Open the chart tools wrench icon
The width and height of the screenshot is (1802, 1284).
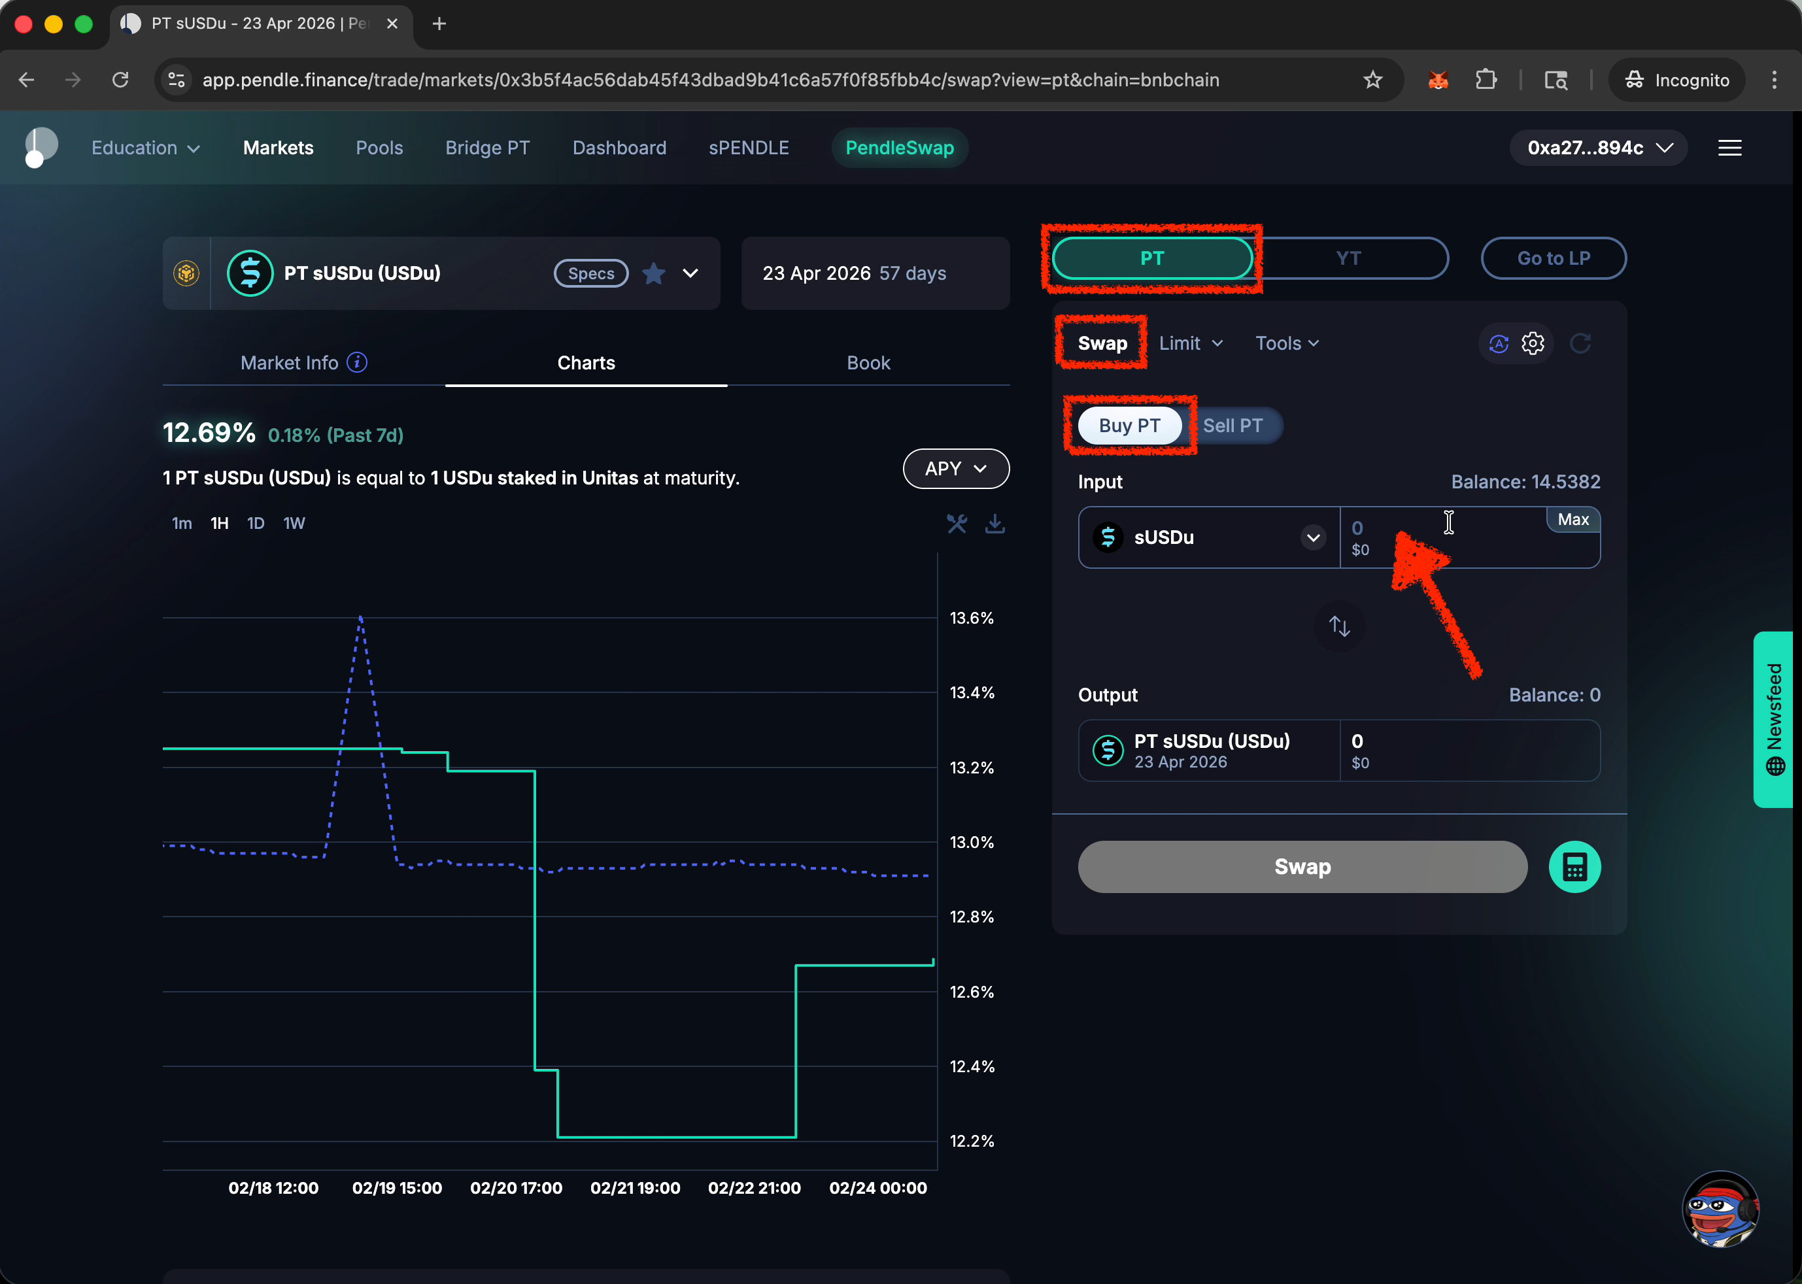click(x=957, y=524)
